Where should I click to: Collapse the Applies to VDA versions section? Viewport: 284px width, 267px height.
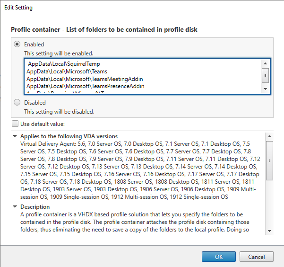click(x=16, y=136)
